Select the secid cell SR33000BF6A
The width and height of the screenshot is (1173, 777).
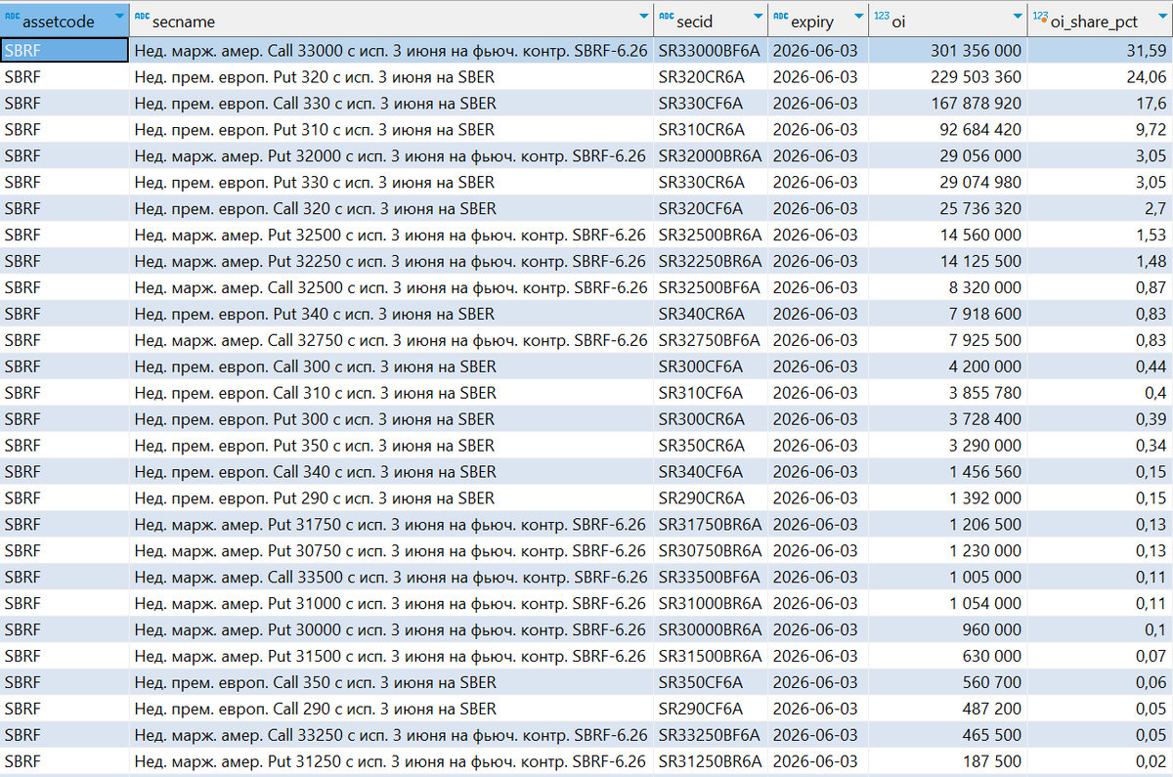pyautogui.click(x=711, y=50)
